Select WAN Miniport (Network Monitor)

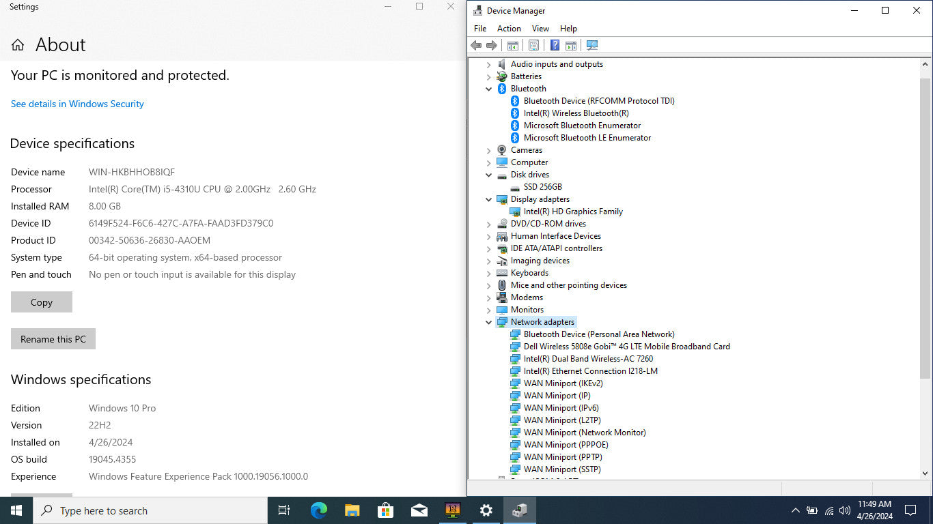(584, 433)
